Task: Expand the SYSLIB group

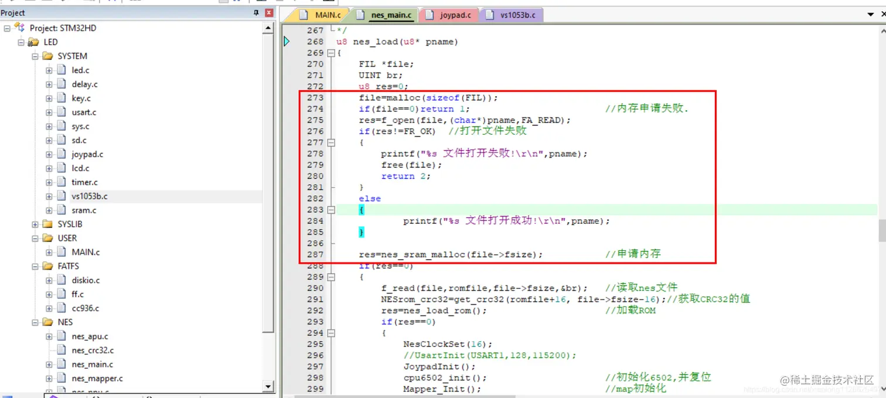Action: pos(35,224)
